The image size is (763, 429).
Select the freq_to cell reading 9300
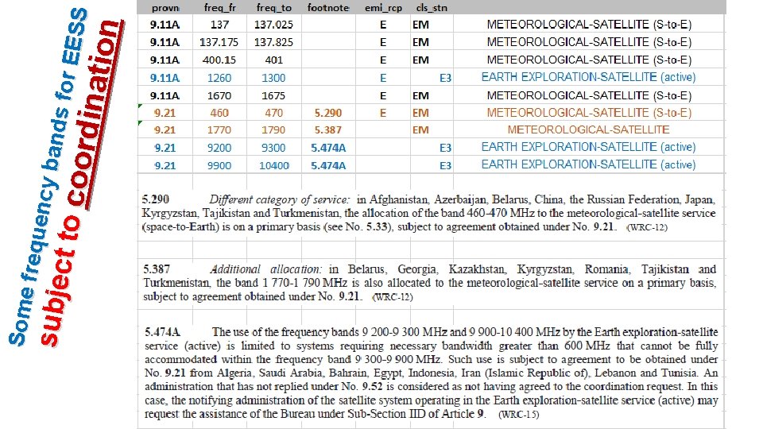pyautogui.click(x=273, y=148)
